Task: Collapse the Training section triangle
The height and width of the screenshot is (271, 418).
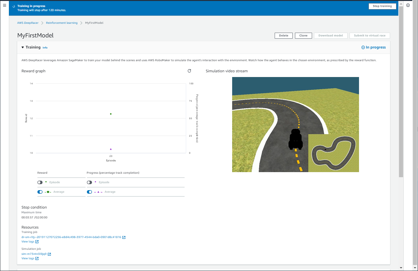Action: click(23, 48)
